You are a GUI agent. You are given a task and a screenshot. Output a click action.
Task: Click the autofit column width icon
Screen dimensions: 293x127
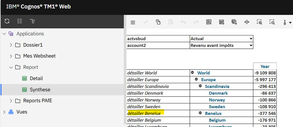coord(247,22)
